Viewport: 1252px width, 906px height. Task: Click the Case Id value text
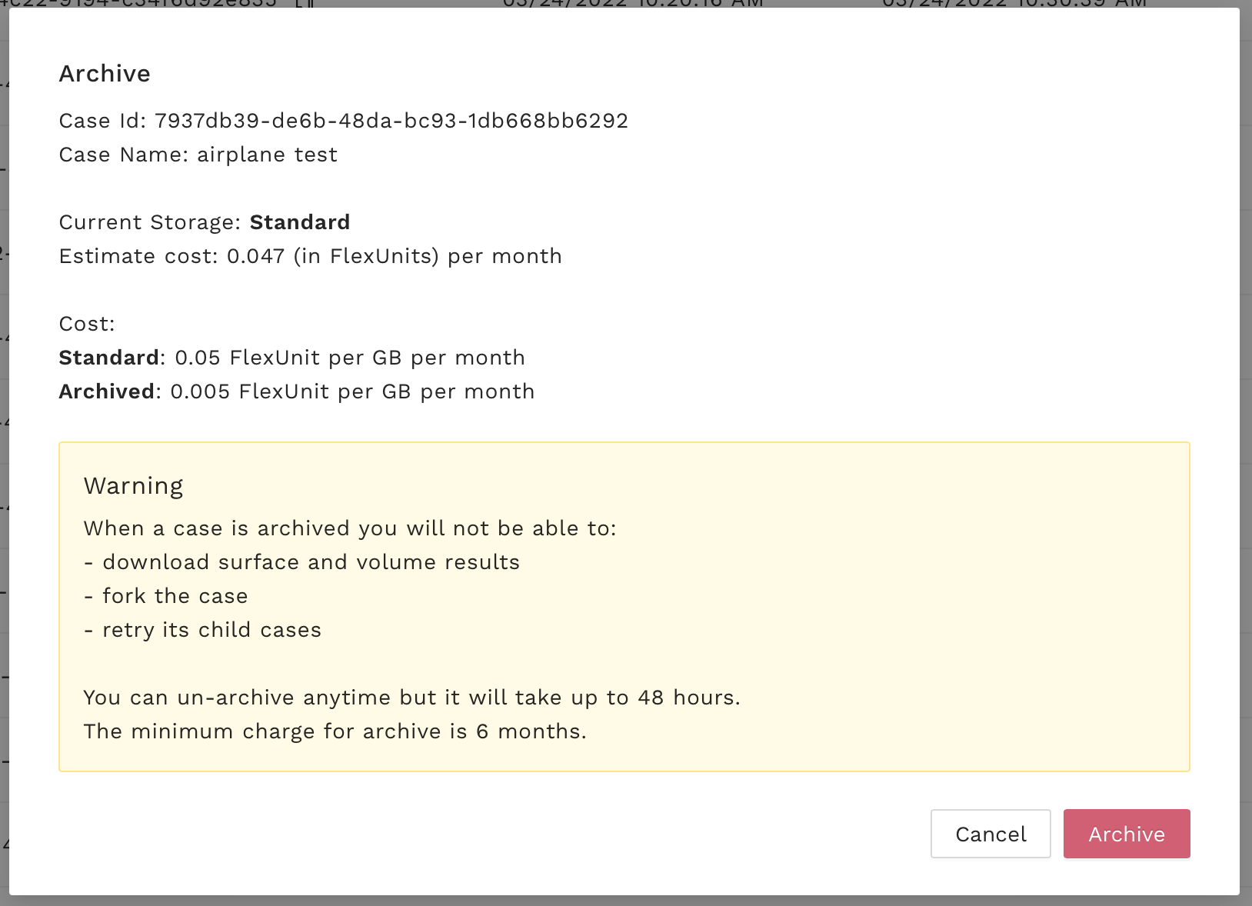(391, 121)
